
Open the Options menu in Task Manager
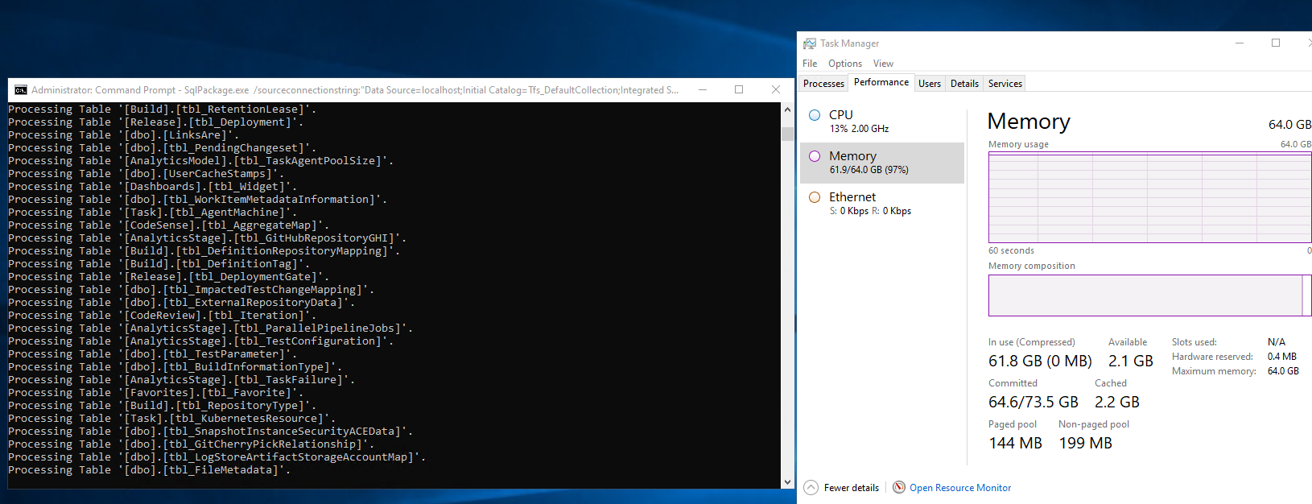(x=845, y=64)
